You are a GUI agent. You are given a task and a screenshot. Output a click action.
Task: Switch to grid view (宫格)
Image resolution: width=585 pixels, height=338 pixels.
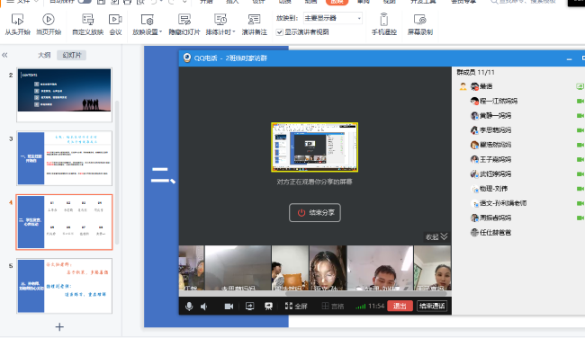332,307
